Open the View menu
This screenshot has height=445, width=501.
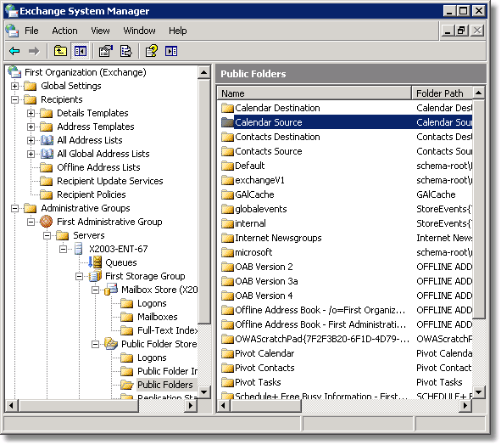(x=100, y=31)
